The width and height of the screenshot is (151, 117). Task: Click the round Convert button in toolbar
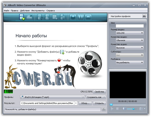[73, 17]
